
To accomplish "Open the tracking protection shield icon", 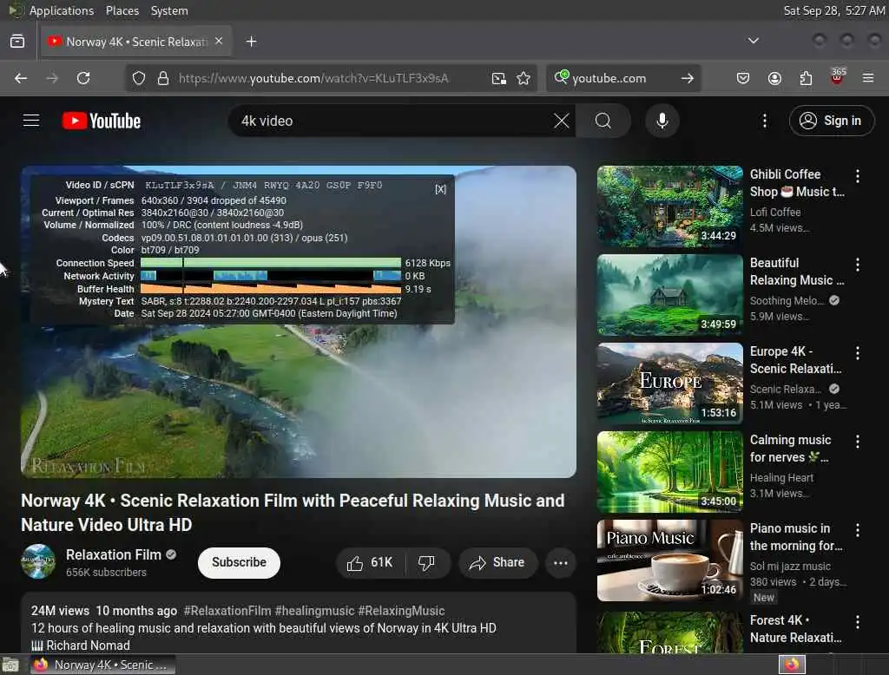I will coord(138,78).
